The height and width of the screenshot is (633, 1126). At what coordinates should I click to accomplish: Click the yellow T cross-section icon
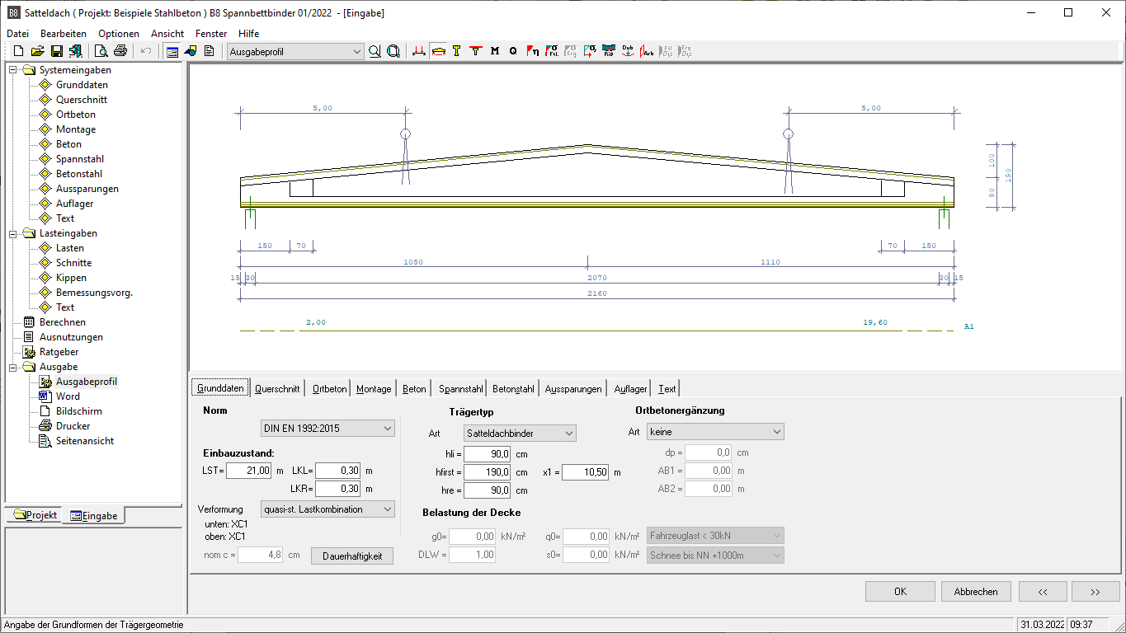pos(457,51)
